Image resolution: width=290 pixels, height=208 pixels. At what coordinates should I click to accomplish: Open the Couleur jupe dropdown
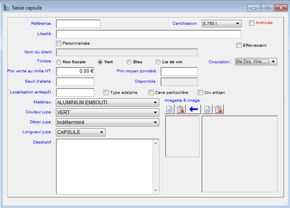coord(155,112)
